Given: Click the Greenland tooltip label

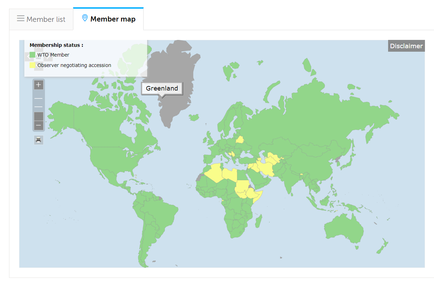Looking at the screenshot, I should click(162, 88).
